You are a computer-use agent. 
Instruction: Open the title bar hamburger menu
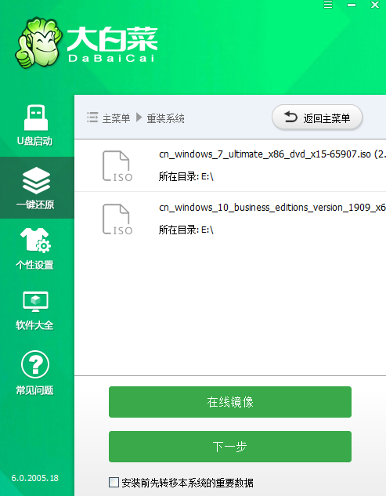tap(328, 5)
